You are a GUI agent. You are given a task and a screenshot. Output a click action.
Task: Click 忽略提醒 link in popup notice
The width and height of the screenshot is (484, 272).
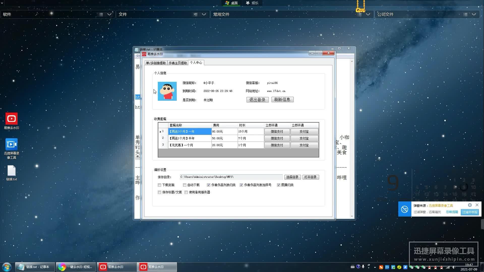pyautogui.click(x=452, y=212)
